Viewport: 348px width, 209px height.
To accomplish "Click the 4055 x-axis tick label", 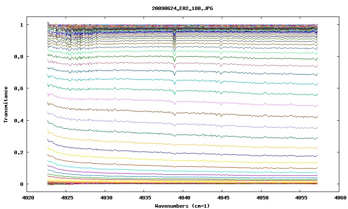I will [301, 198].
